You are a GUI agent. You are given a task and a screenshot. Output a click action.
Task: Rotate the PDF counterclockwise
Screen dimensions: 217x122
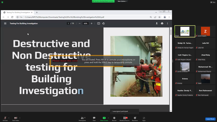(103, 23)
